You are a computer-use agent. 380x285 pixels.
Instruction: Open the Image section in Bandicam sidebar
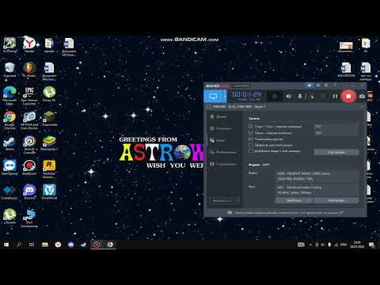pos(223,152)
